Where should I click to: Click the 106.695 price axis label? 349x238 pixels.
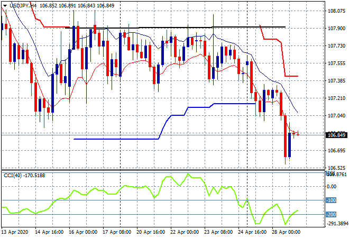point(336,151)
